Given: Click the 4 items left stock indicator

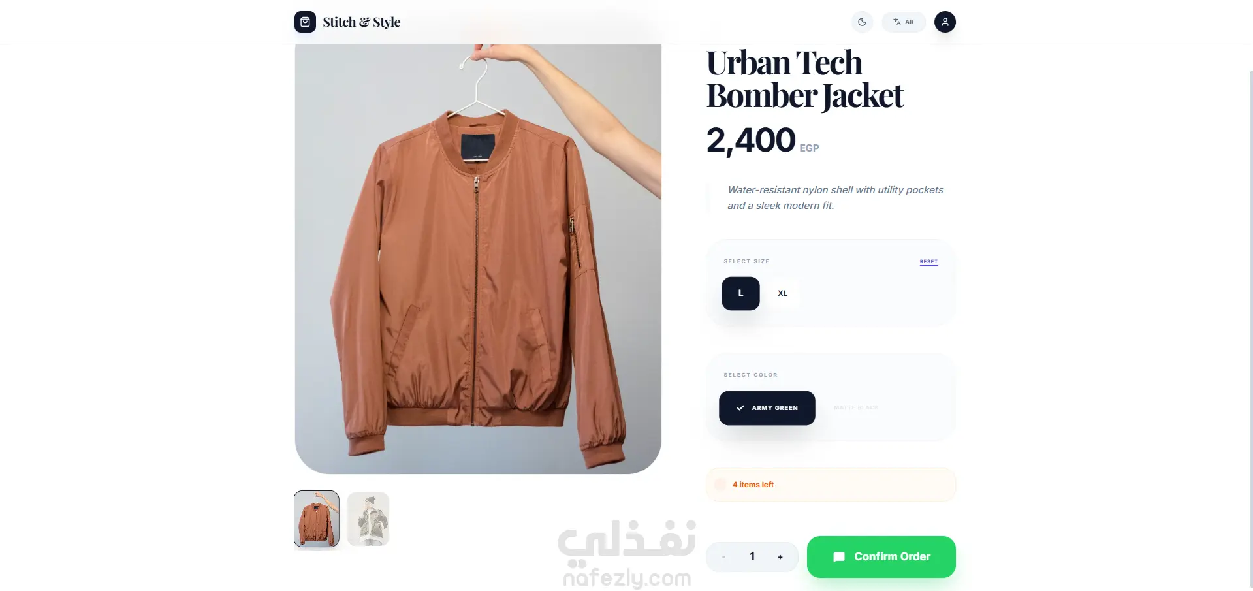Looking at the screenshot, I should tap(831, 485).
